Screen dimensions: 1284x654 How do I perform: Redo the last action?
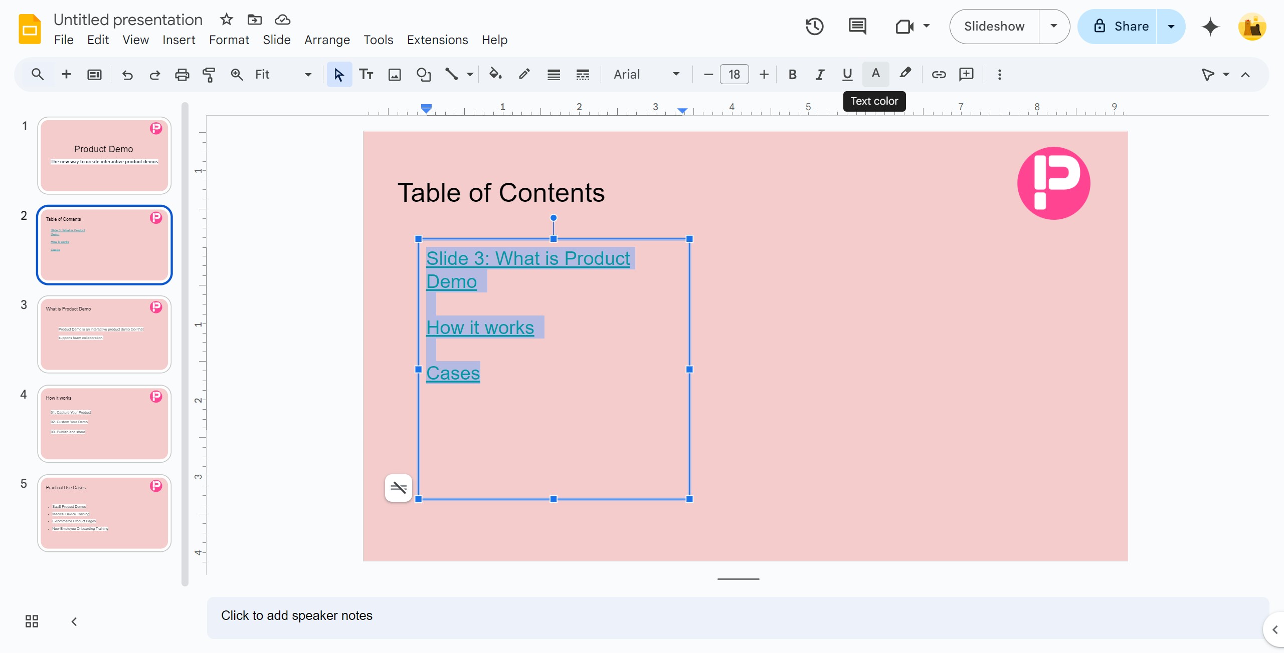154,75
